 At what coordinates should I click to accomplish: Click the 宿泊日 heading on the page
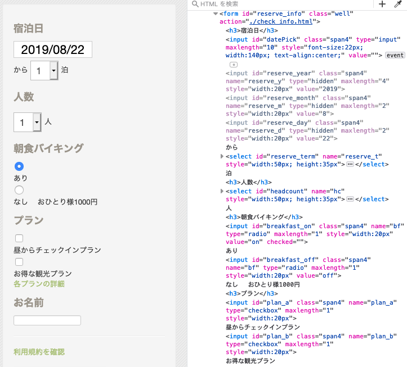tap(28, 28)
